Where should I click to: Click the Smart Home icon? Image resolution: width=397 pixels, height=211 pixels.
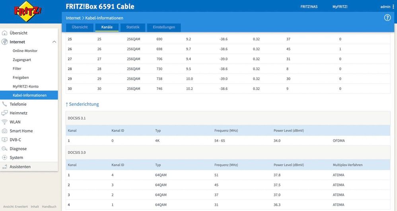pyautogui.click(x=4, y=131)
